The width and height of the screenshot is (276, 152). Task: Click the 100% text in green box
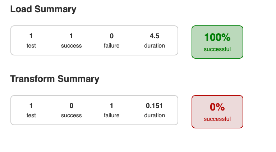click(217, 37)
